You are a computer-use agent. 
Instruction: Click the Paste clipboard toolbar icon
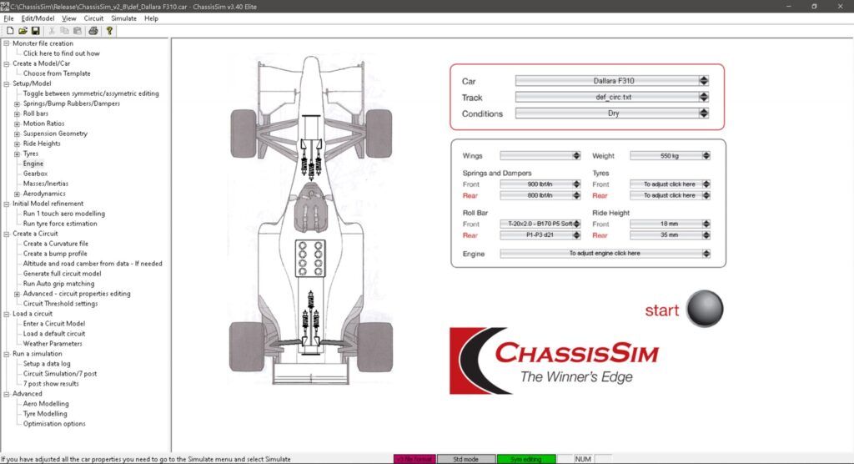coord(78,31)
